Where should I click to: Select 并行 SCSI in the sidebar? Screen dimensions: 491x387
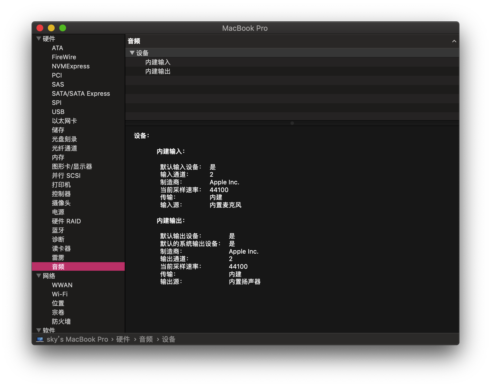tap(78, 176)
